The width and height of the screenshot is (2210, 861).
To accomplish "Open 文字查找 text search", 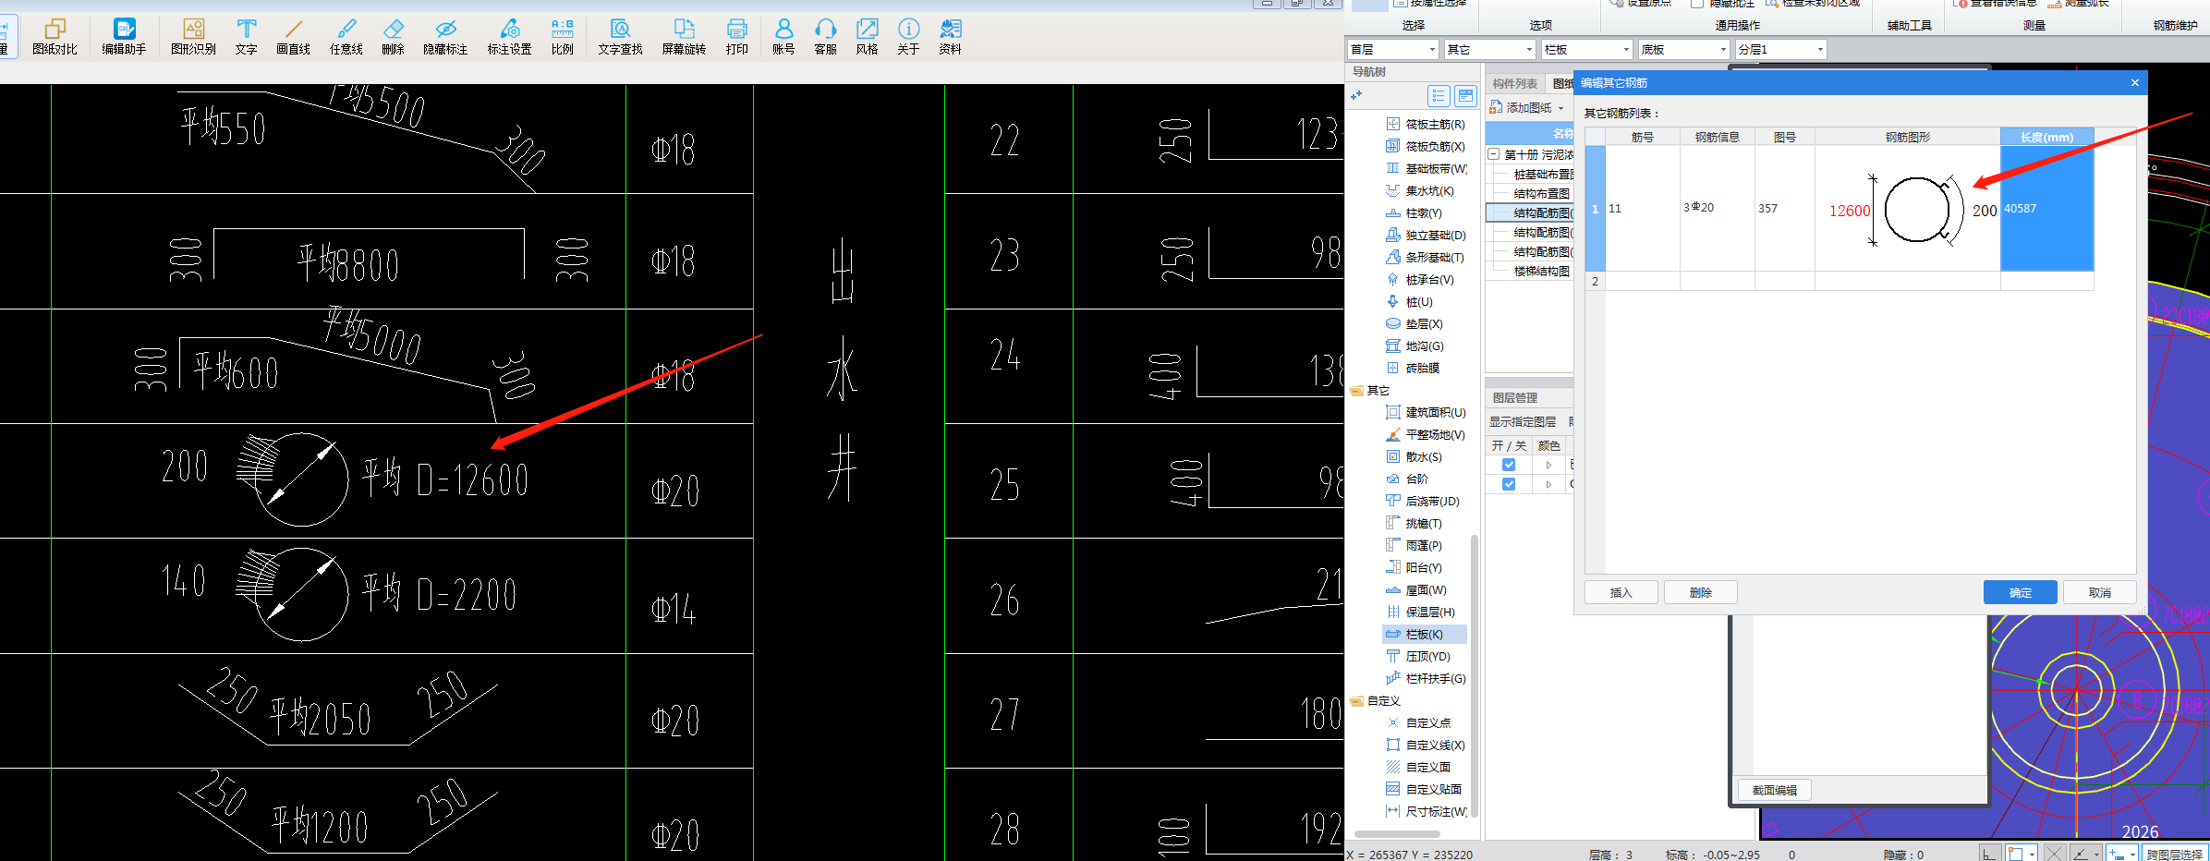I will (x=620, y=37).
